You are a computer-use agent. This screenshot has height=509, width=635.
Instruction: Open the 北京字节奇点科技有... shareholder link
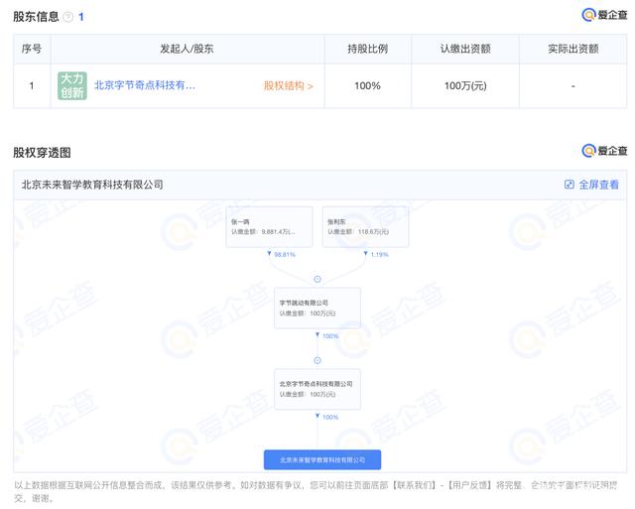click(145, 85)
